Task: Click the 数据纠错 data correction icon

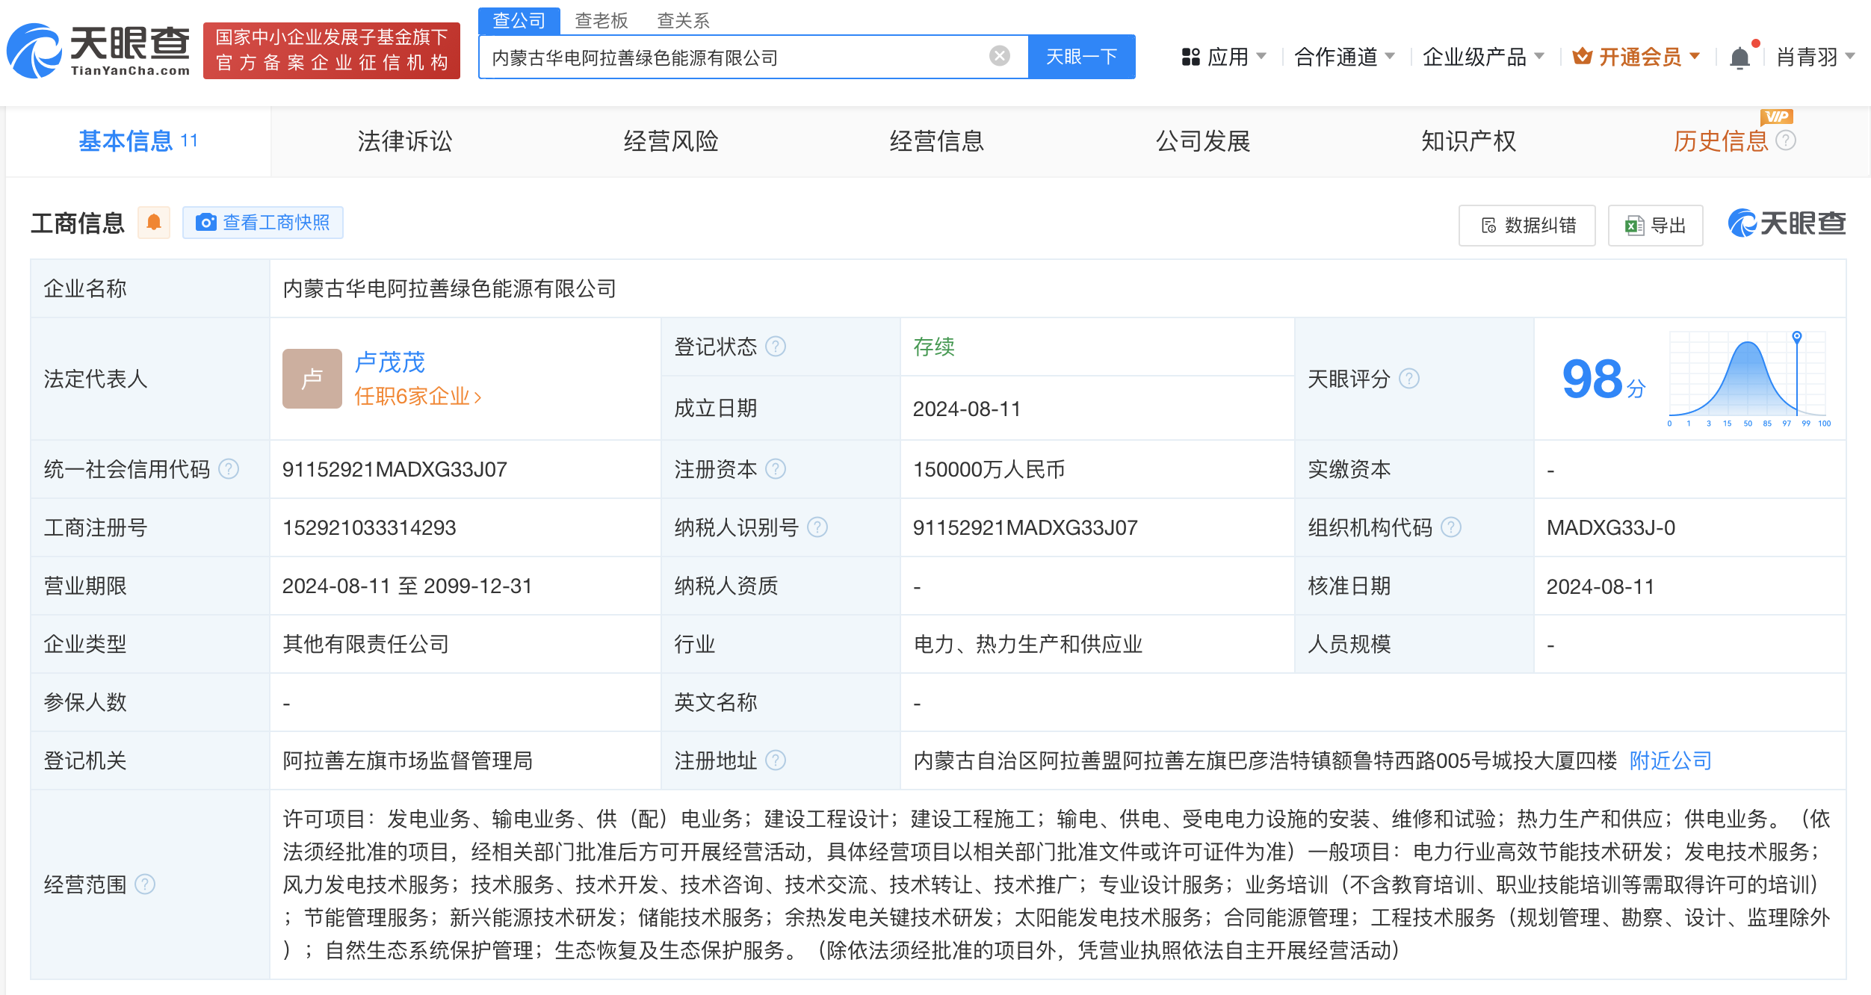Action: click(x=1526, y=225)
